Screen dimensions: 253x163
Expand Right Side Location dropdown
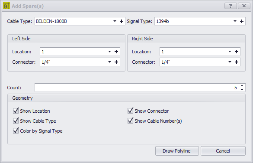pos(230,52)
